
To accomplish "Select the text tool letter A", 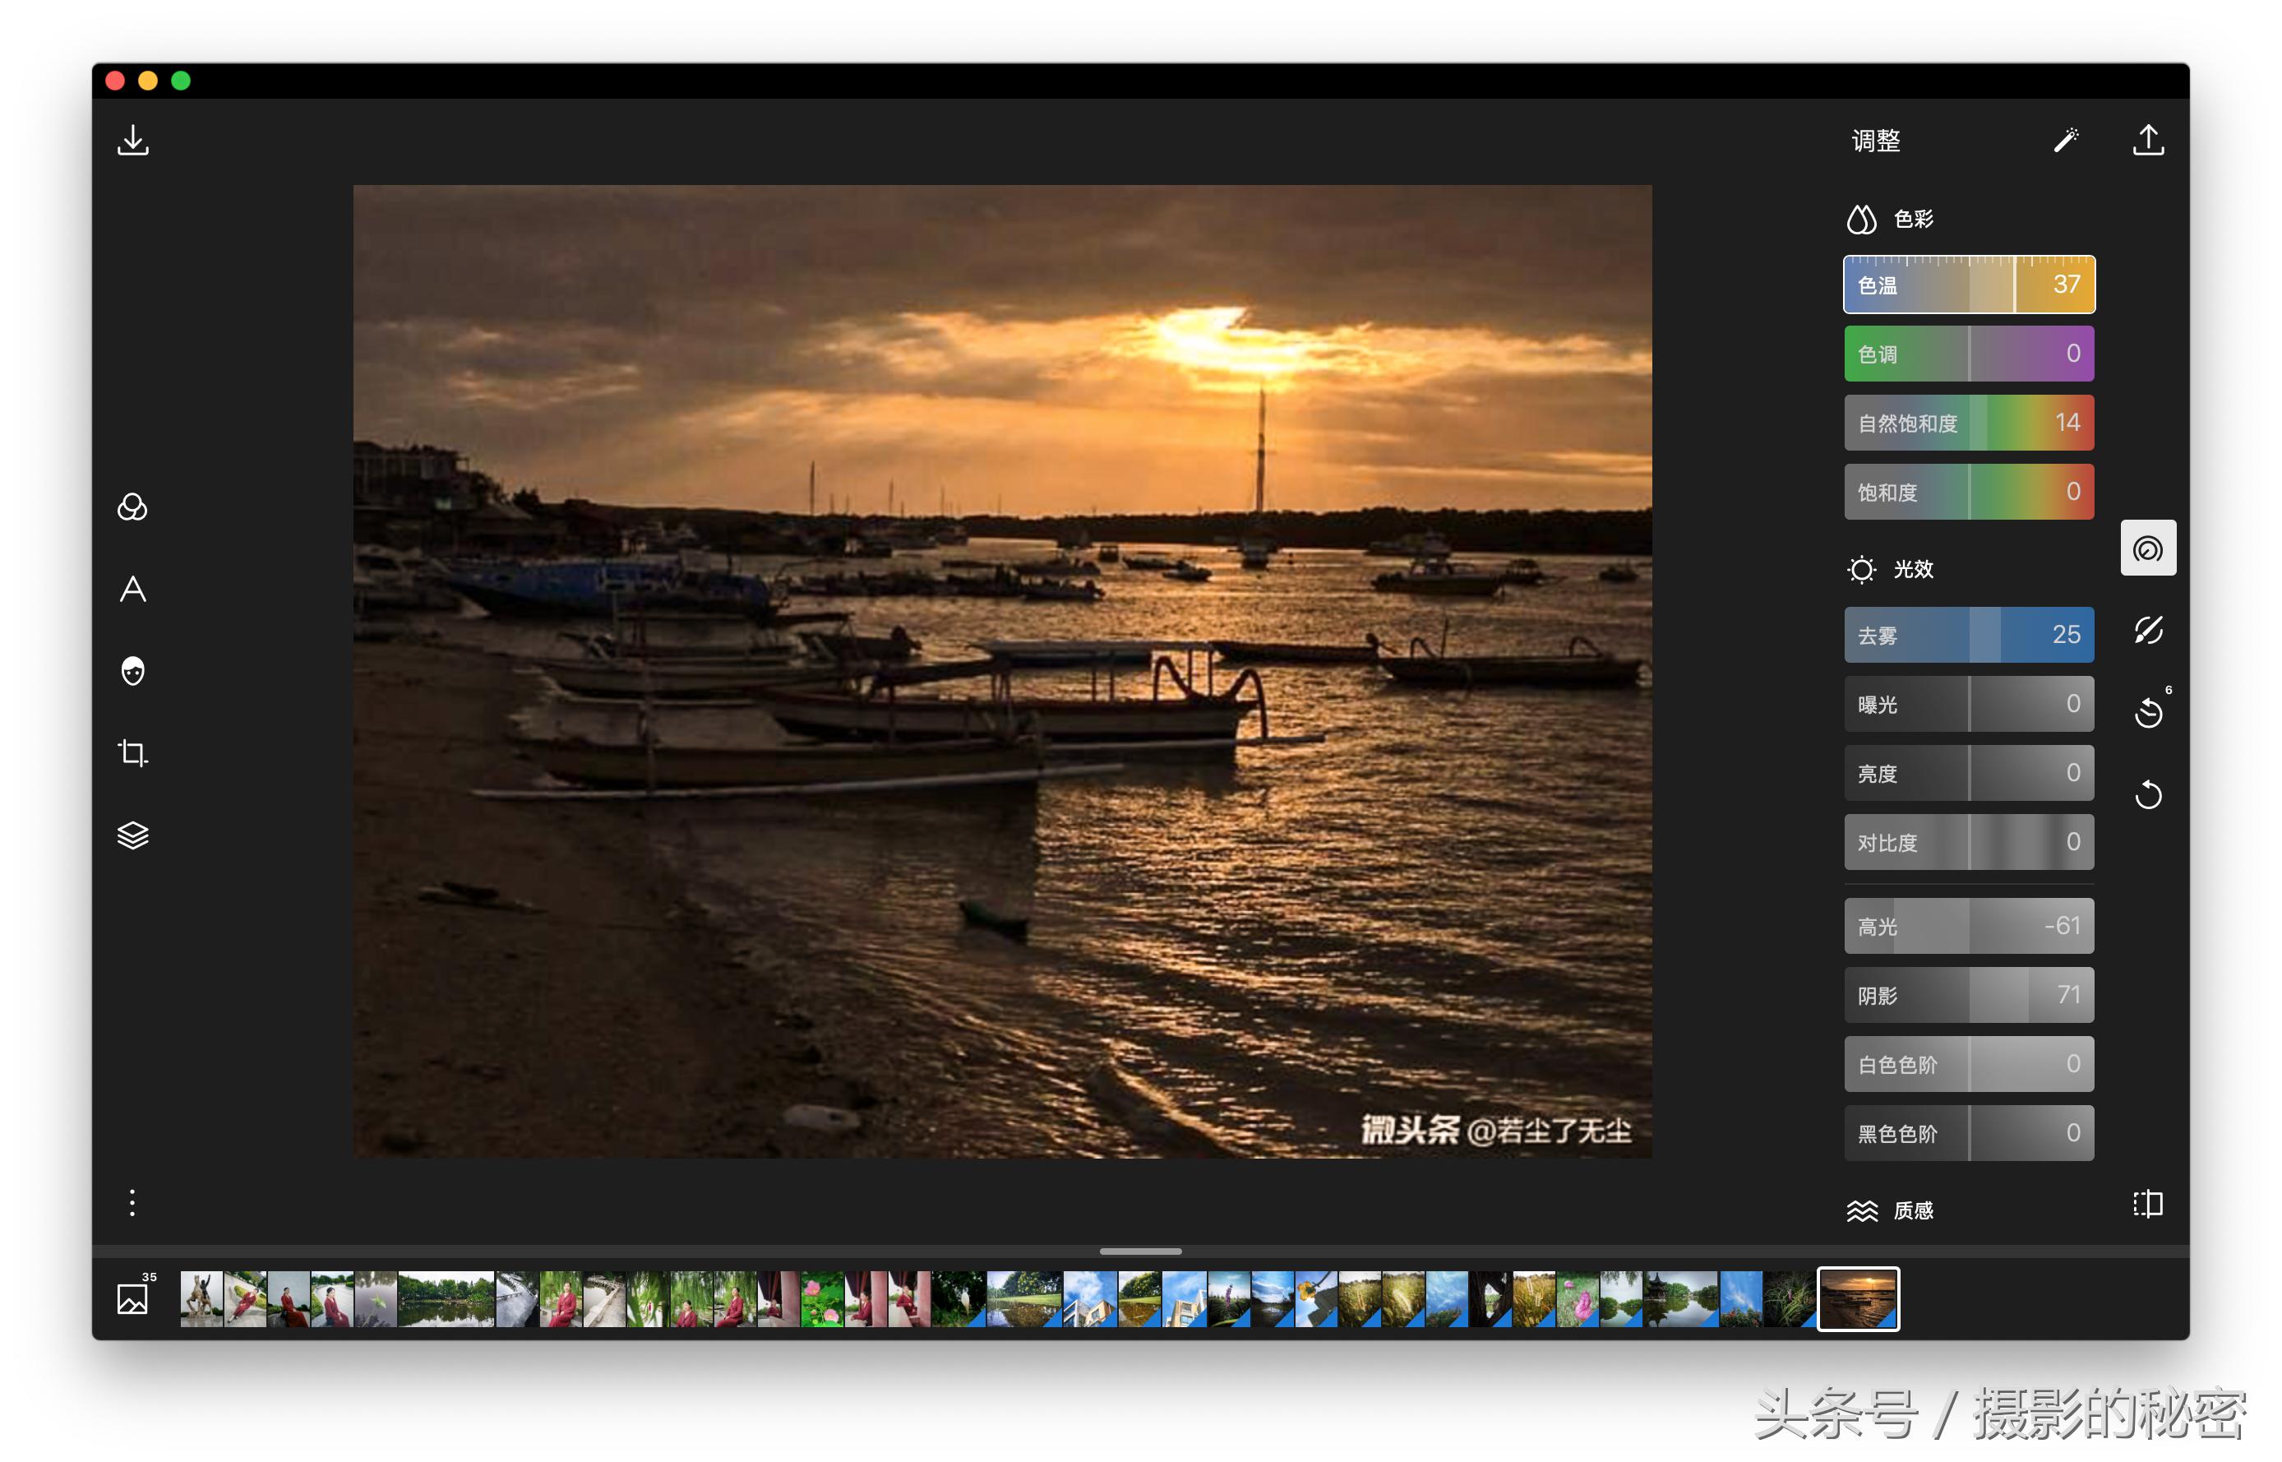I will tap(133, 590).
